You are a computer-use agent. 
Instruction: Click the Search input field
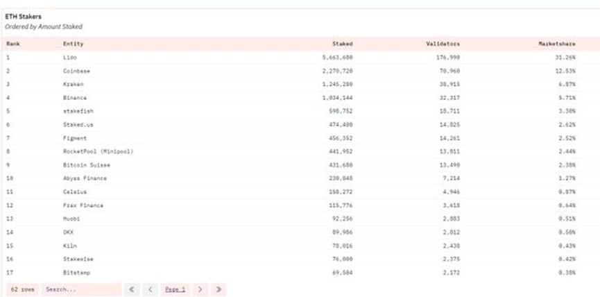click(82, 289)
